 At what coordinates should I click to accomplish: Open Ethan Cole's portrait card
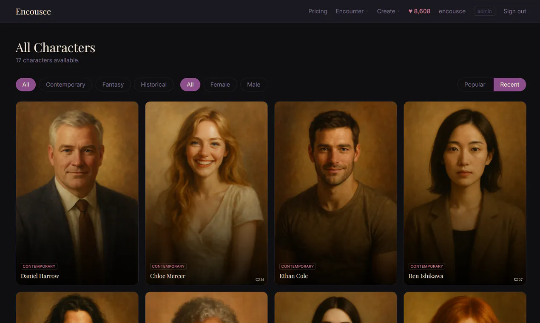(335, 193)
